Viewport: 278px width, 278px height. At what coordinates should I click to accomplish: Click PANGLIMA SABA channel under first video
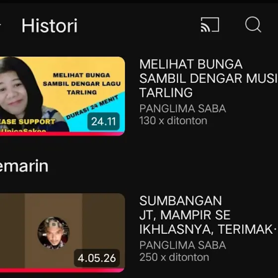tap(183, 109)
